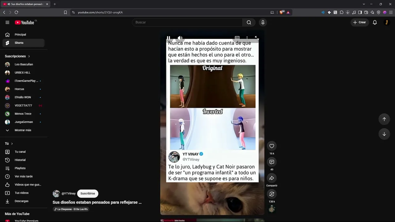
Task: Open the Horcus channel
Action: tap(23, 89)
